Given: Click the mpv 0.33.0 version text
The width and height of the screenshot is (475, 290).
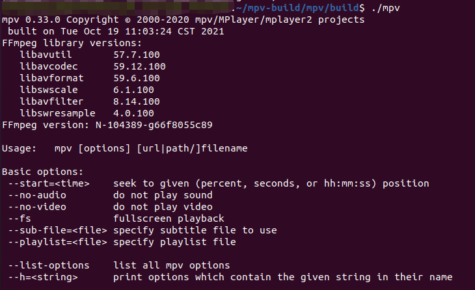Looking at the screenshot, I should [x=31, y=20].
